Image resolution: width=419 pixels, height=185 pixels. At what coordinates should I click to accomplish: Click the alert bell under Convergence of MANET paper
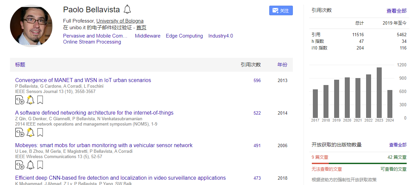(30, 100)
